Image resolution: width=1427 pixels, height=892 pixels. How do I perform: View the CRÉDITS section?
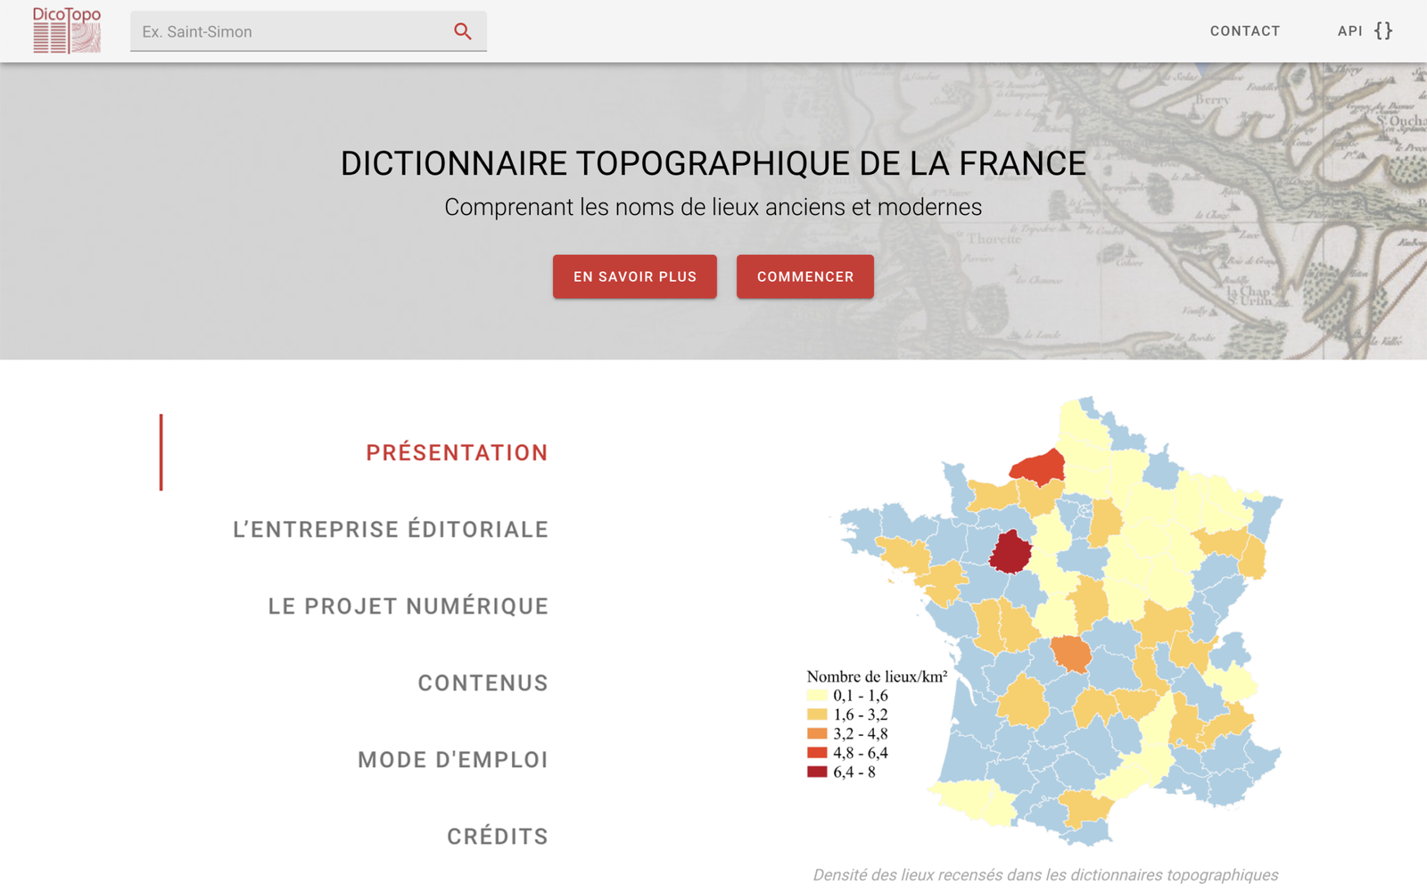pyautogui.click(x=498, y=837)
